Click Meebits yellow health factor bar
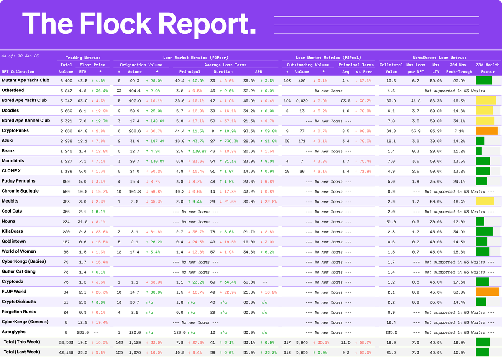This screenshot has width=502, height=360. [x=485, y=201]
